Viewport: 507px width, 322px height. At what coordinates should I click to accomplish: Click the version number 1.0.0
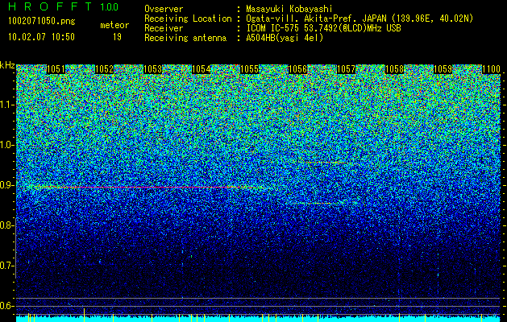point(109,7)
